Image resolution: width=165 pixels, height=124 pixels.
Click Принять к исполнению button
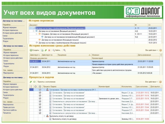[47, 82]
